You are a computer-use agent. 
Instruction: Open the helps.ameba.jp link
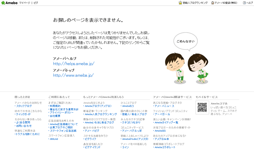click(x=74, y=64)
